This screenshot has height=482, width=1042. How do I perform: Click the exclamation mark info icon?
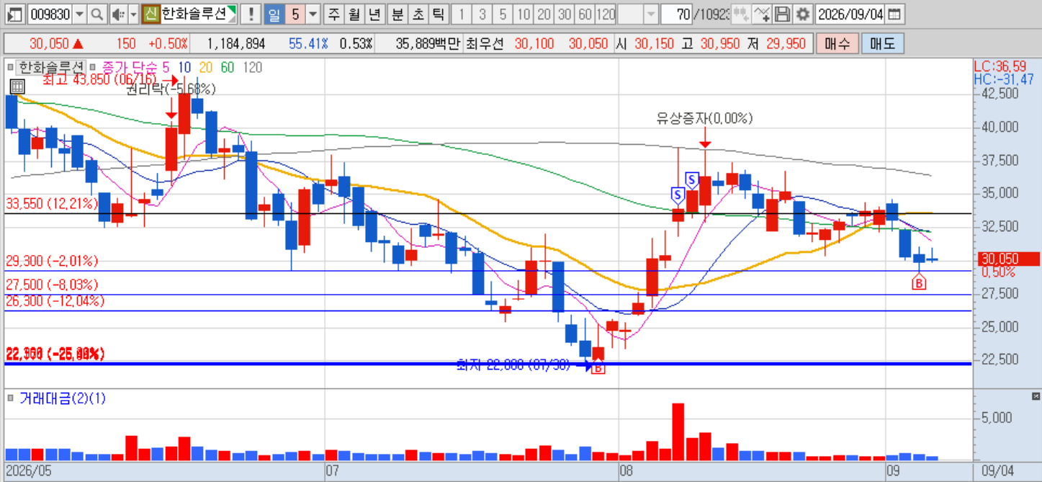tap(251, 14)
